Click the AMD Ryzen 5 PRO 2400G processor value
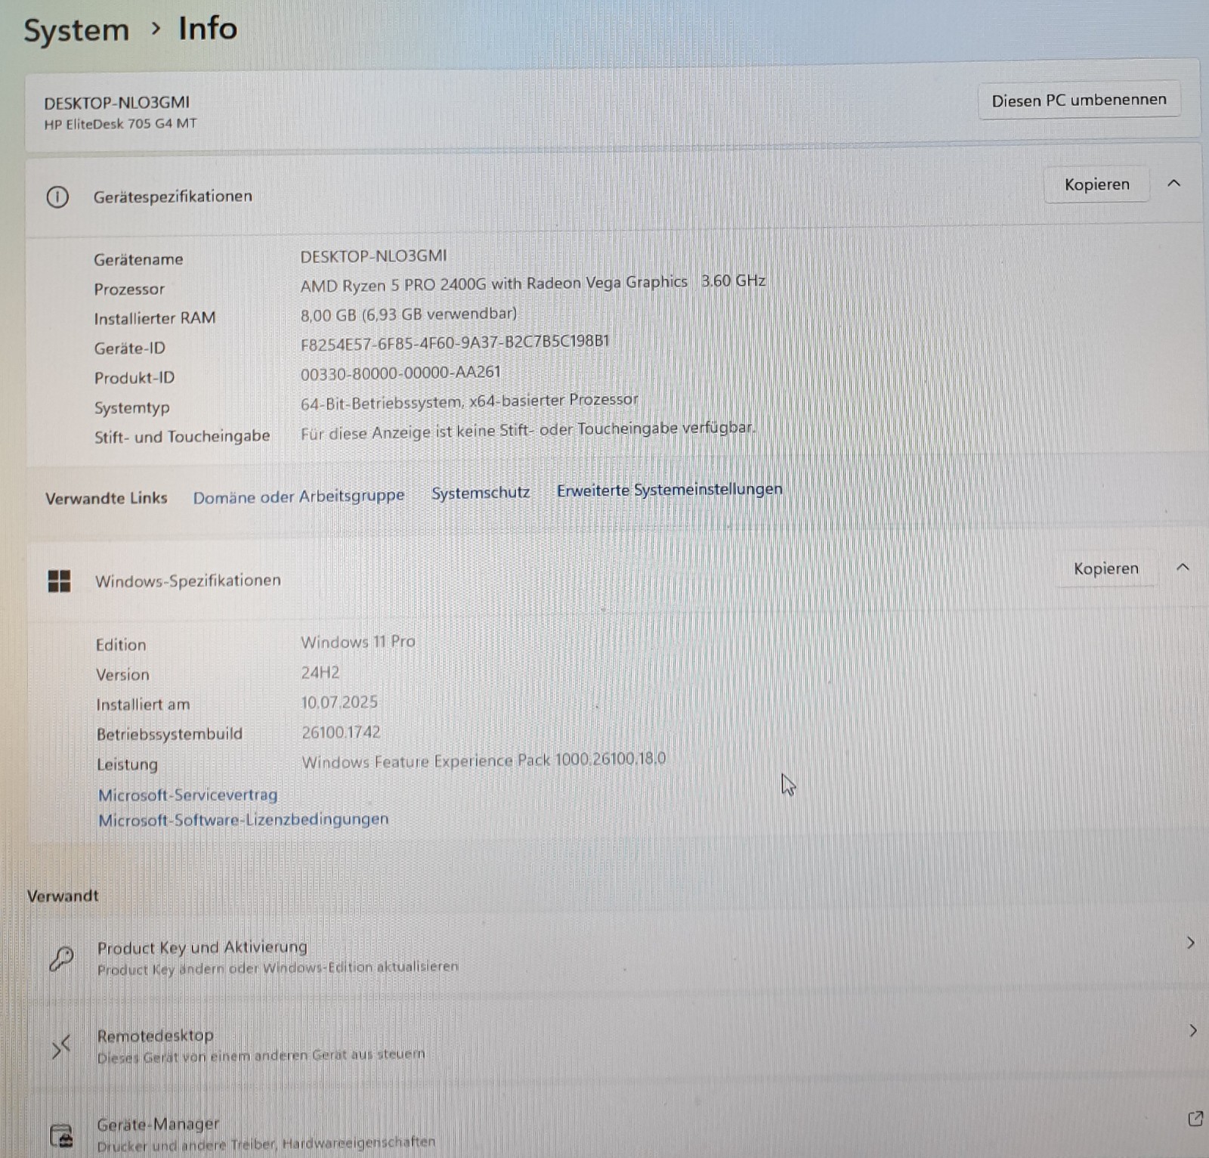The width and height of the screenshot is (1209, 1158). pos(533,283)
